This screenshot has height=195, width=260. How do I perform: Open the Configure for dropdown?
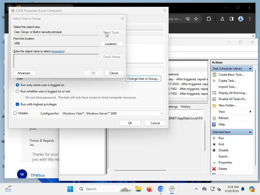(112, 113)
